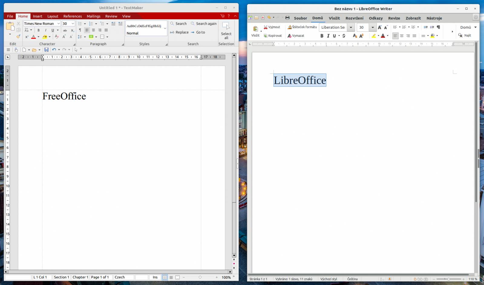Expand the Styles gallery dropdown in TextMaker
This screenshot has width=484, height=285.
click(165, 28)
